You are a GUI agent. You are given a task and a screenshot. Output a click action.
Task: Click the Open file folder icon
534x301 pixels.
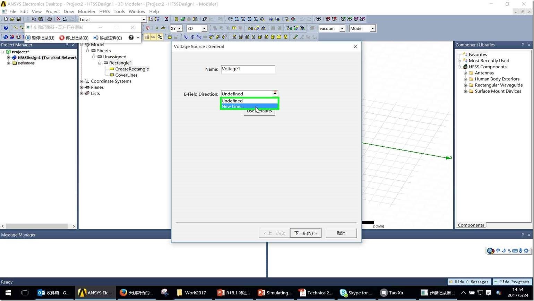click(x=12, y=19)
